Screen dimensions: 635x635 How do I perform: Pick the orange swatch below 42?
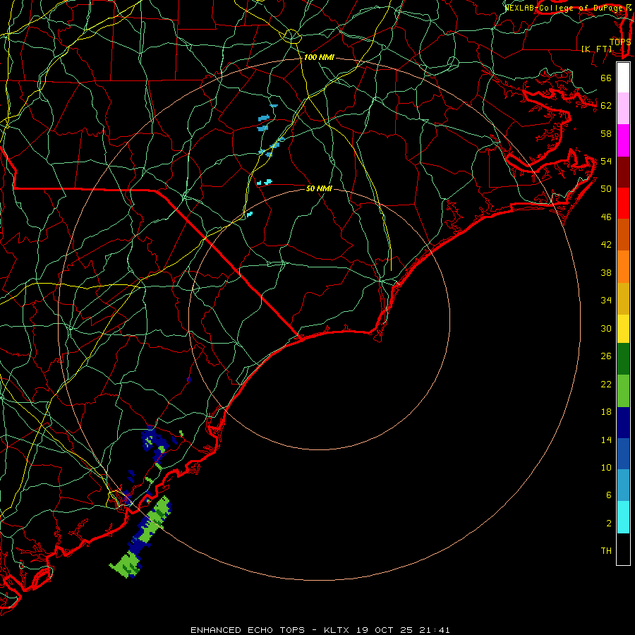pos(623,267)
